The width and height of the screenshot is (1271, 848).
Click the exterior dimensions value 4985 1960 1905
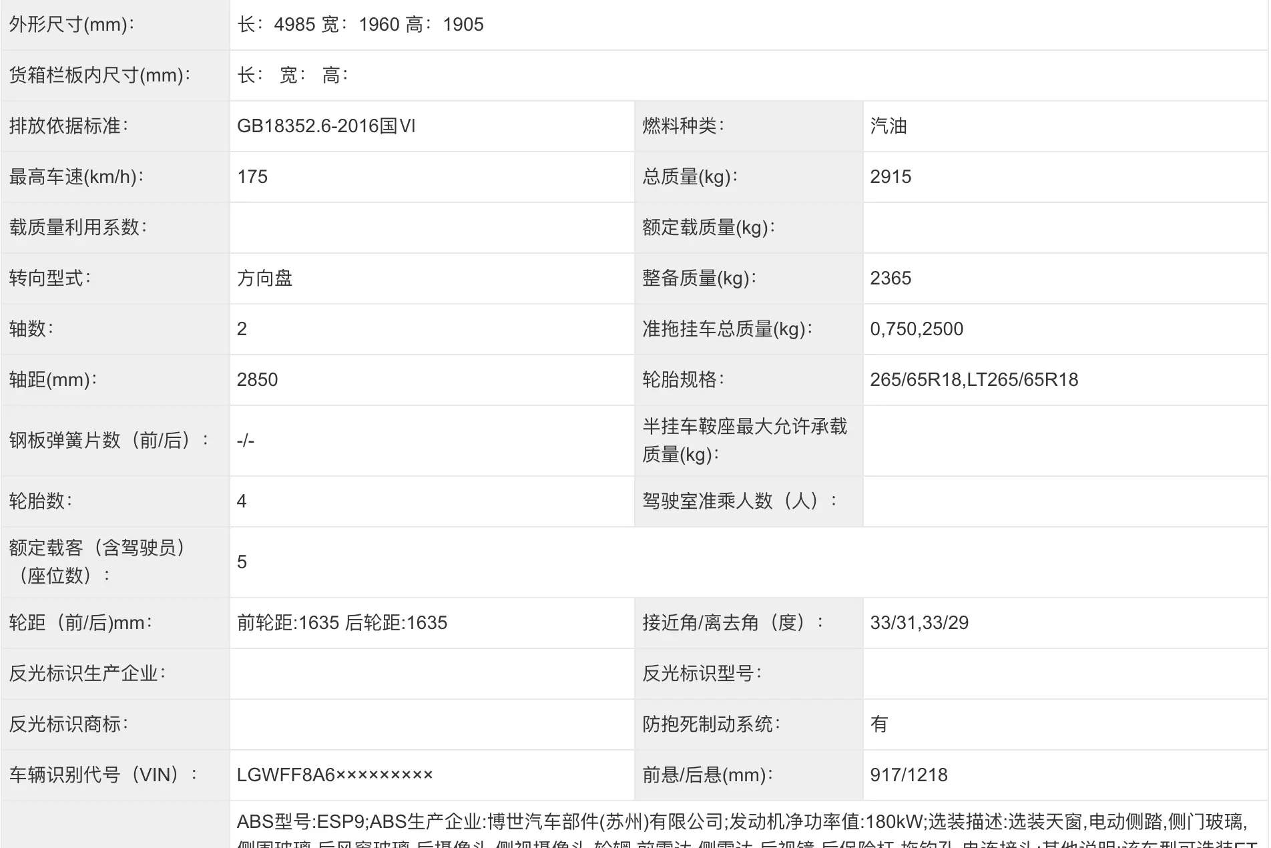tap(360, 25)
